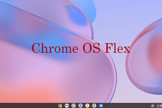Open Google Chrome from the shelf
Screen dimensions: 162x108
60,106
